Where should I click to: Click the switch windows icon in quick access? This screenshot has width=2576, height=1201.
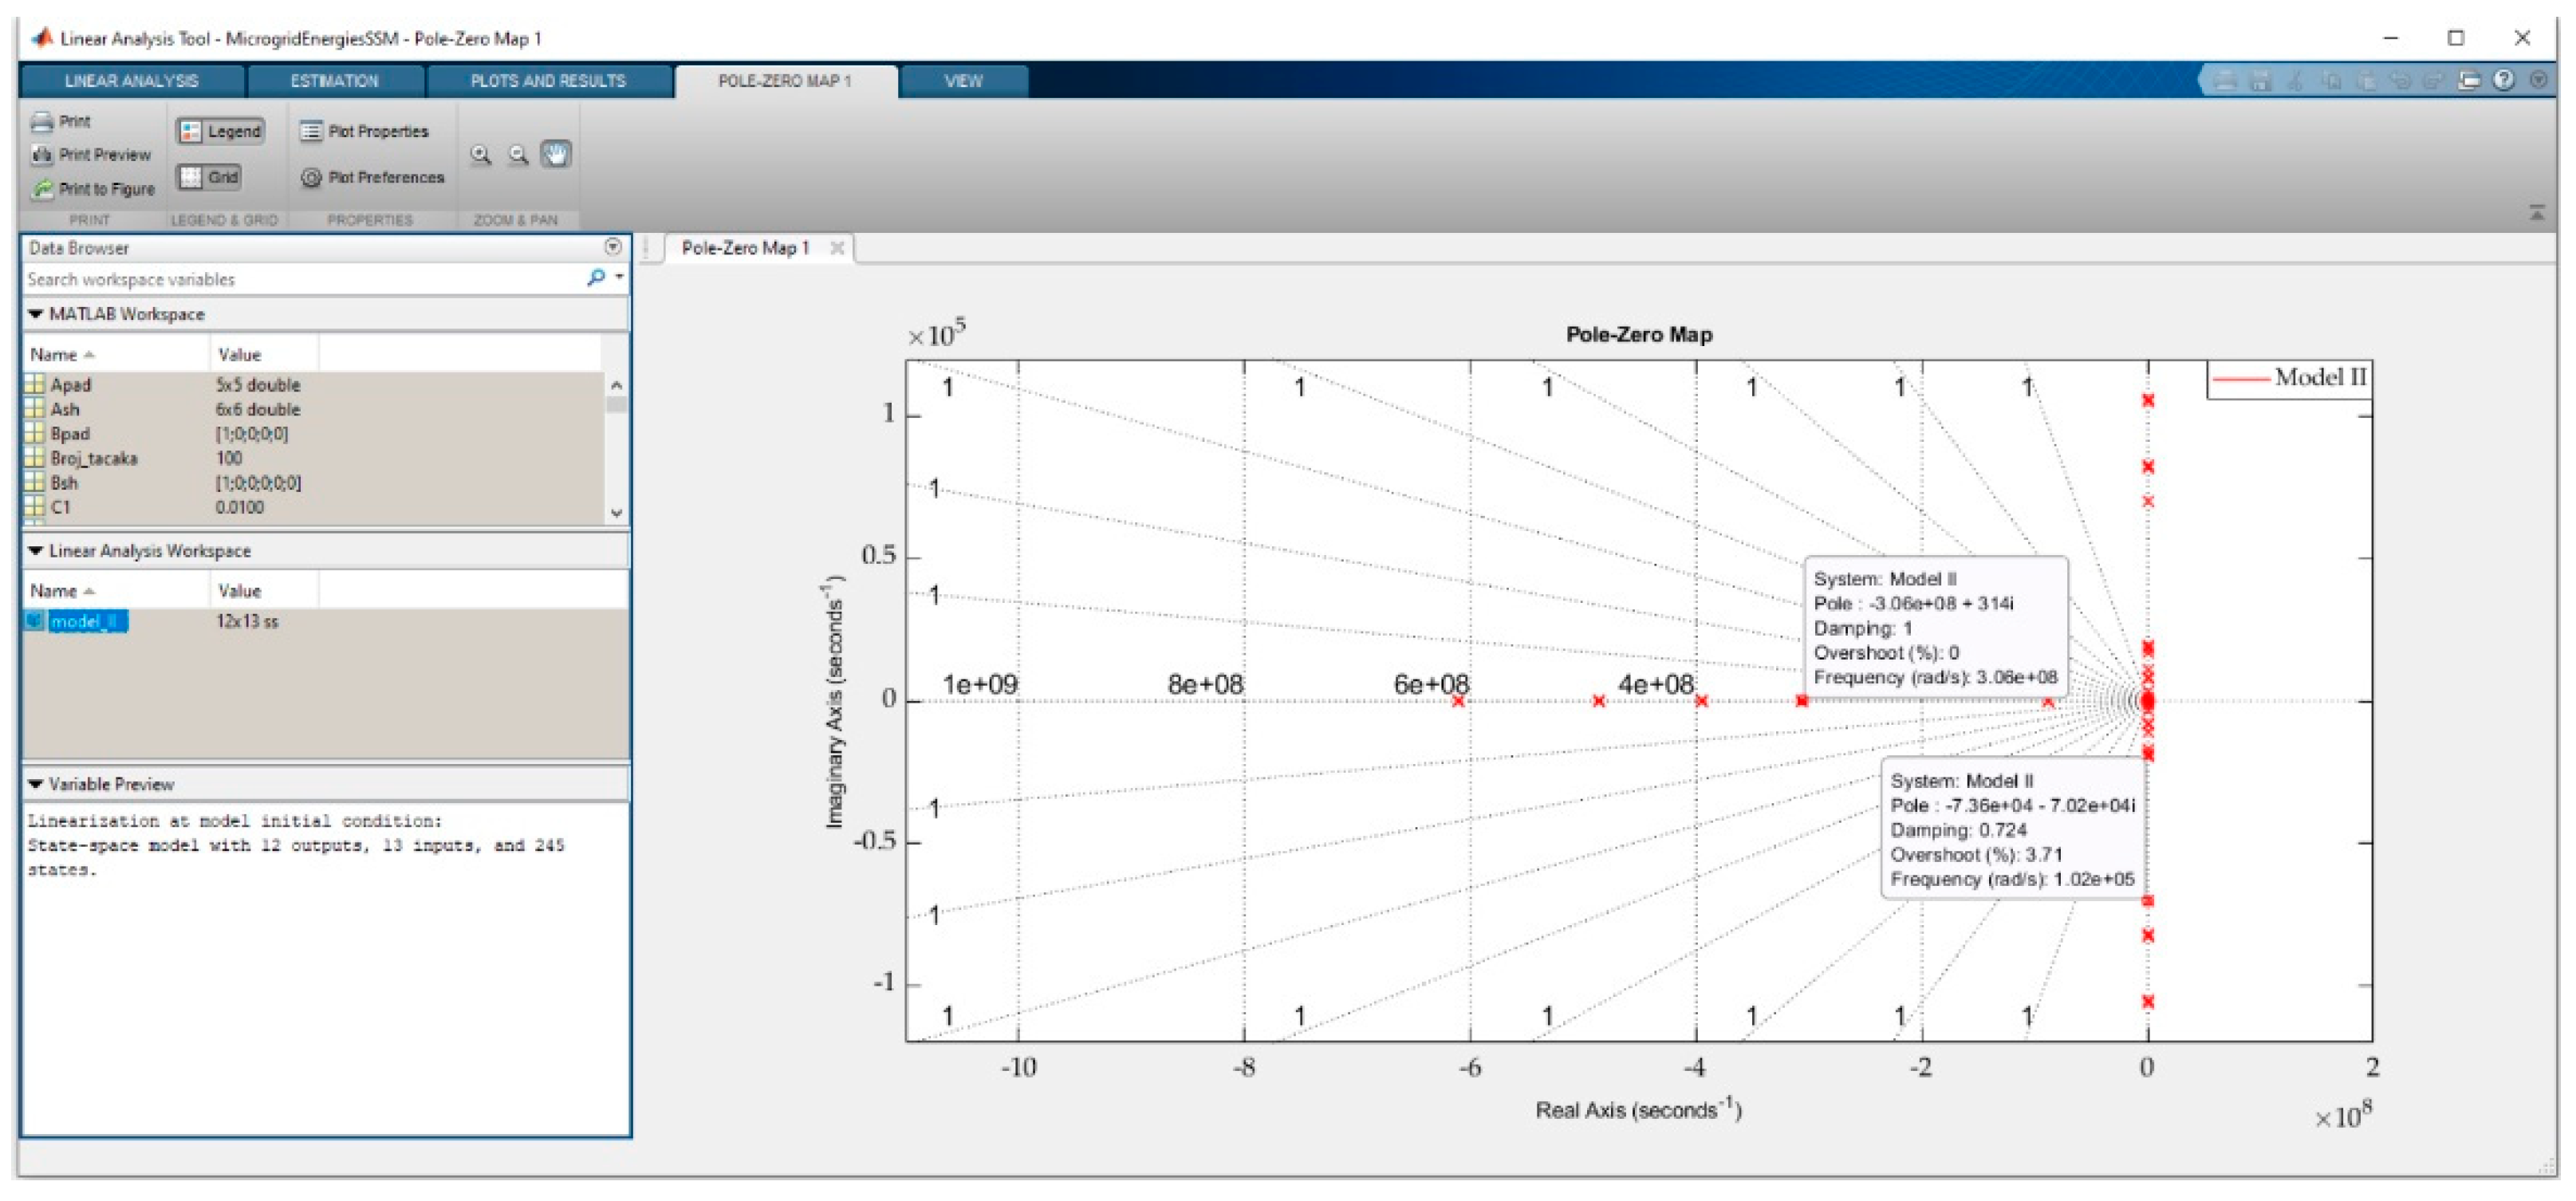(x=2469, y=80)
